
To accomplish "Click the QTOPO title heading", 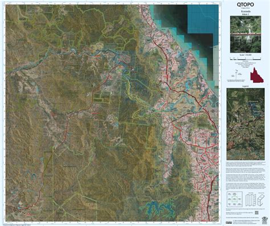I will (x=246, y=5).
